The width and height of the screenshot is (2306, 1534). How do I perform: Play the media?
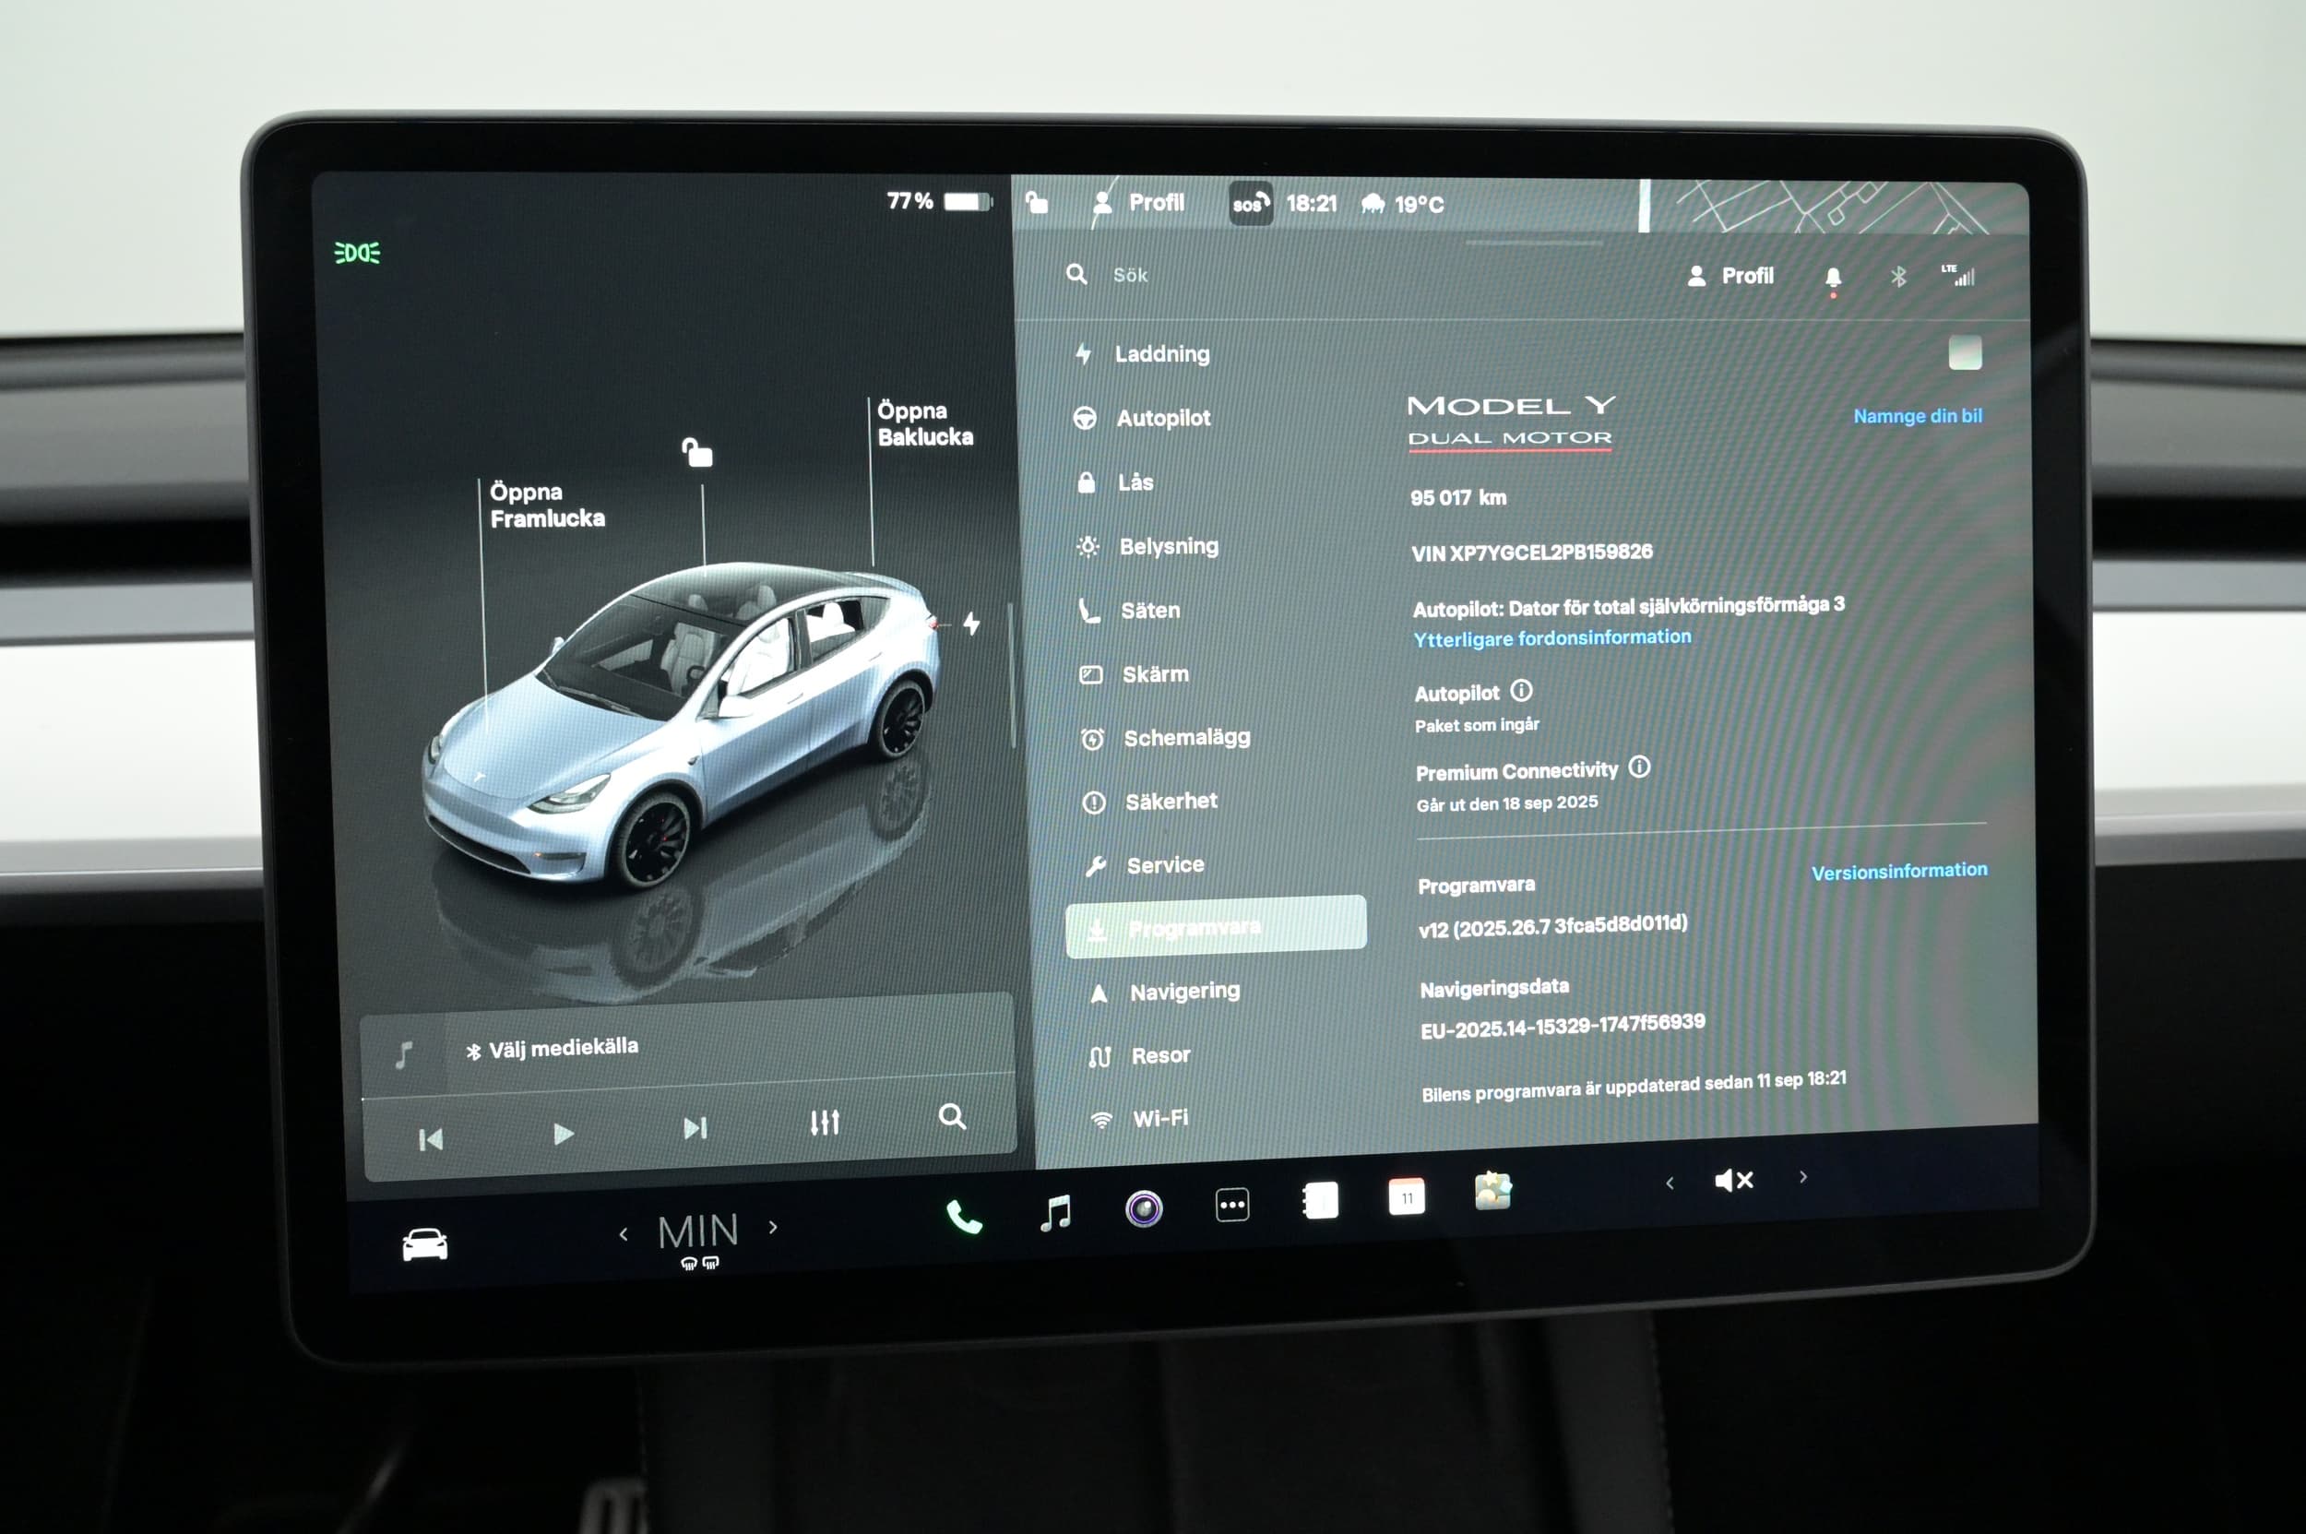pos(563,1134)
